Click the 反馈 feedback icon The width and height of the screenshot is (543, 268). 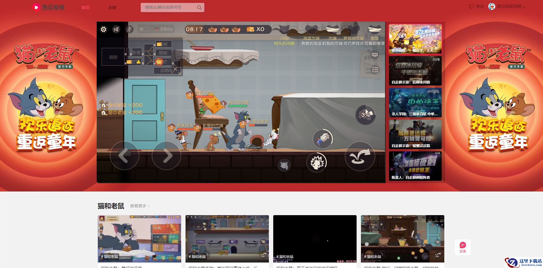pos(463,247)
